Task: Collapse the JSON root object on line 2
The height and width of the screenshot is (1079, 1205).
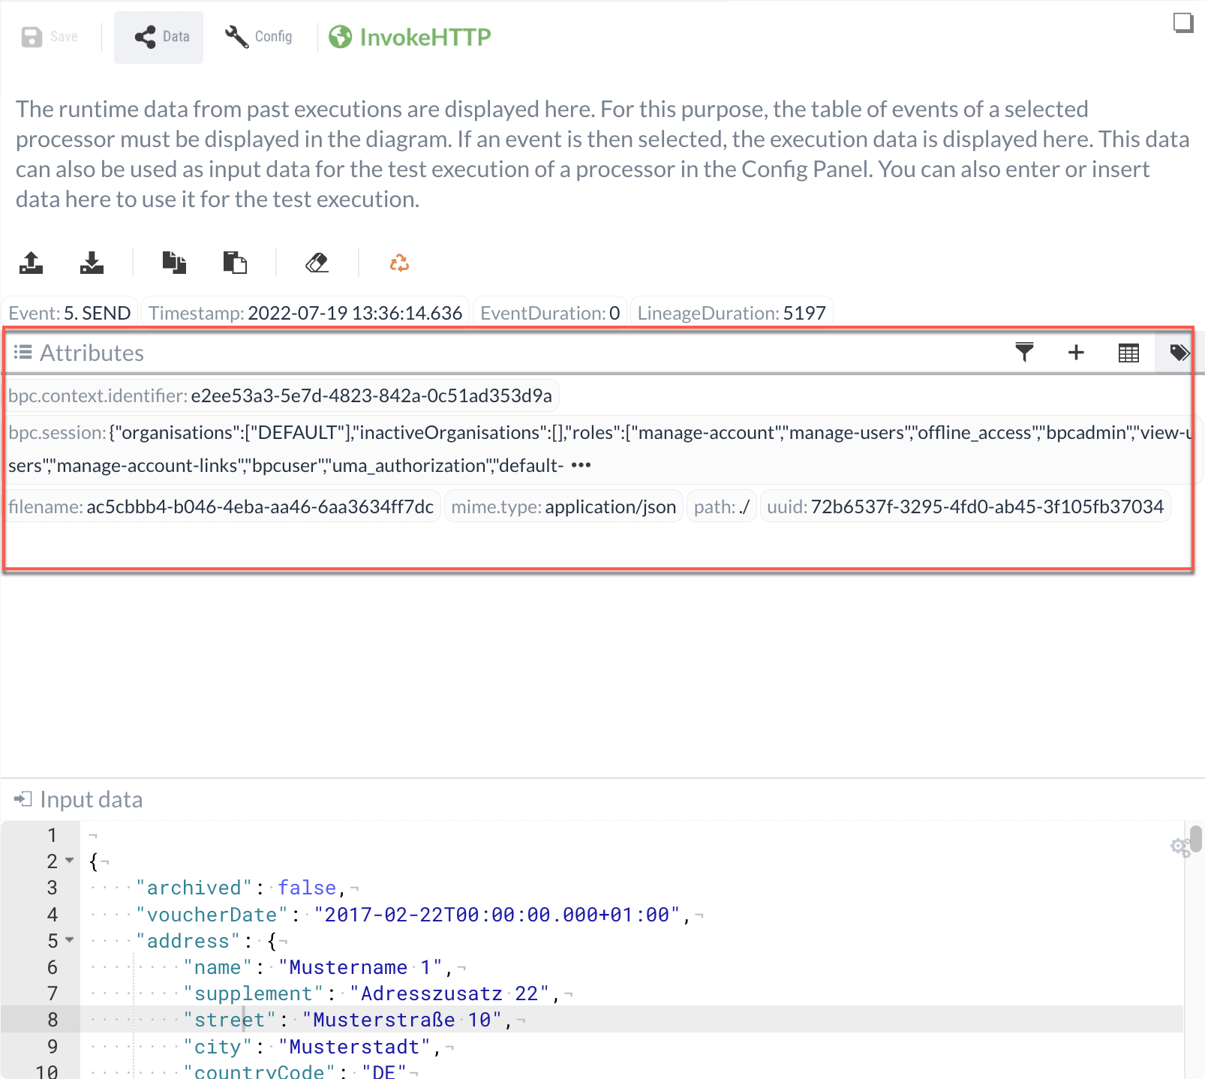Action: 70,861
